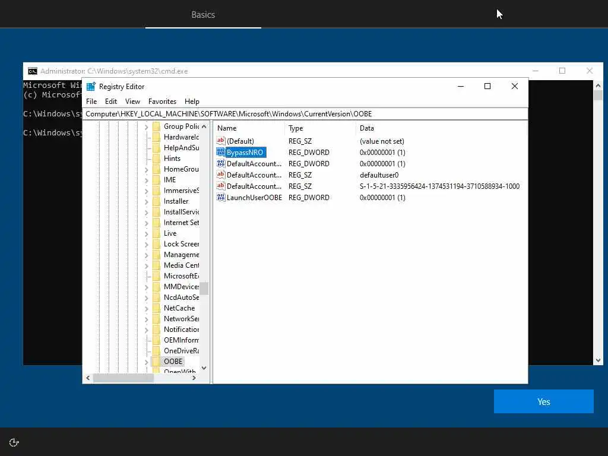The image size is (608, 456).
Task: Click the LaunchUserOOBE DWORD icon
Action: pyautogui.click(x=221, y=197)
